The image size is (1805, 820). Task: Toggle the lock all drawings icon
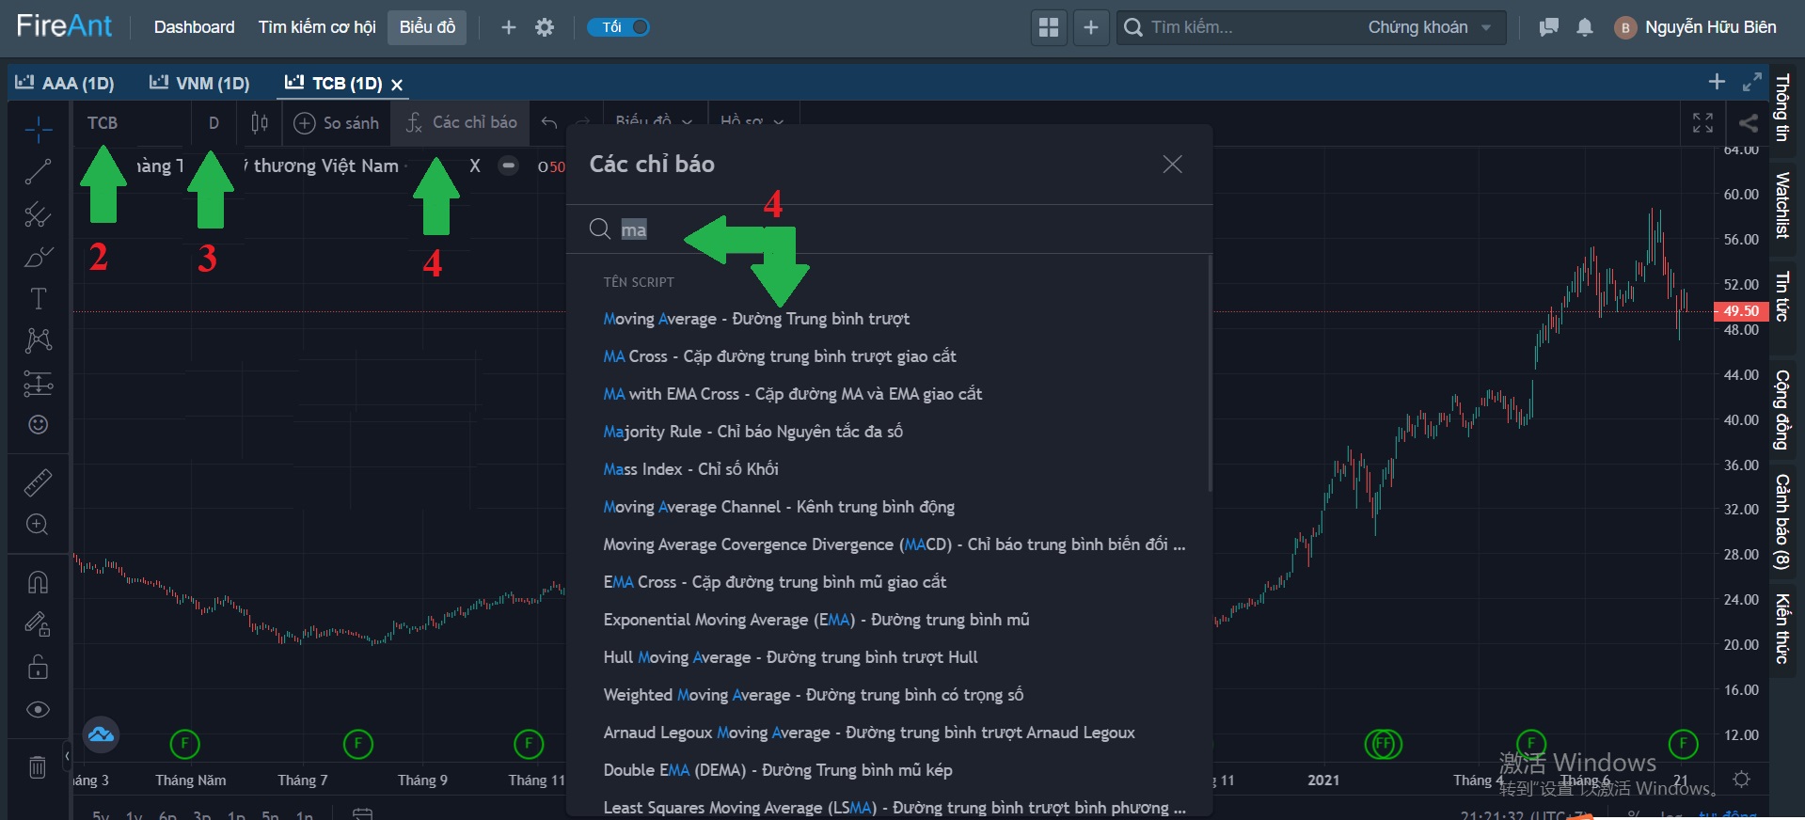click(38, 668)
